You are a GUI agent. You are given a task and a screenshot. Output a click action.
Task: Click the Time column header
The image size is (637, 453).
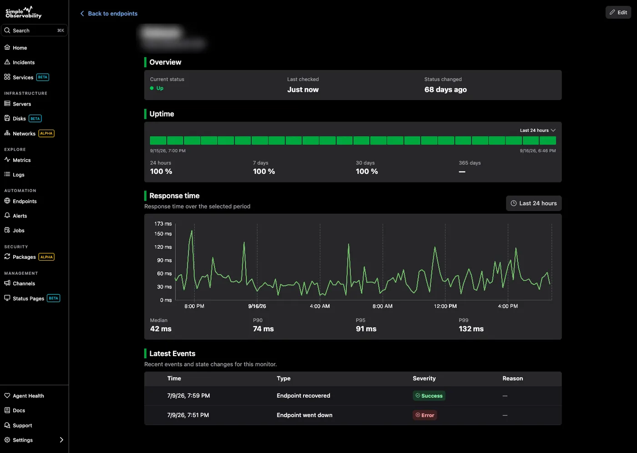click(174, 378)
